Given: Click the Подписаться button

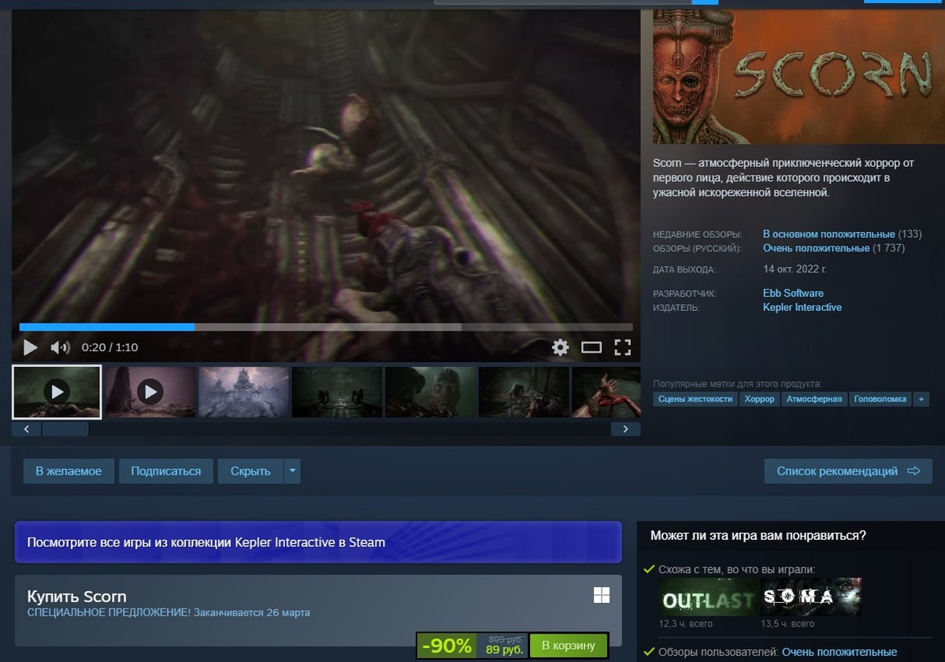Looking at the screenshot, I should (x=165, y=472).
